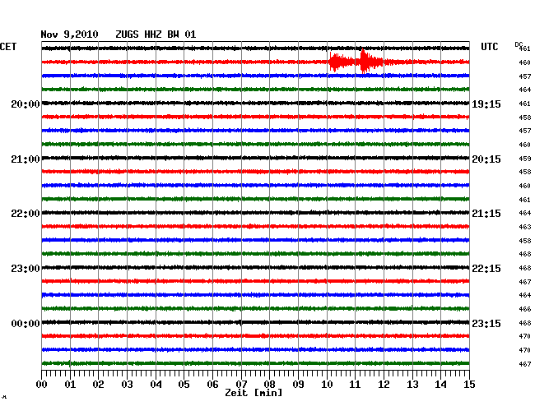Click the "05" minute axis tick label
Screen dimensions: 535x406
pyautogui.click(x=184, y=385)
